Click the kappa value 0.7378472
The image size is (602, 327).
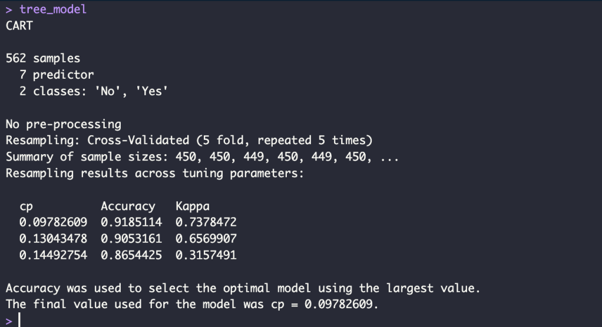click(206, 222)
